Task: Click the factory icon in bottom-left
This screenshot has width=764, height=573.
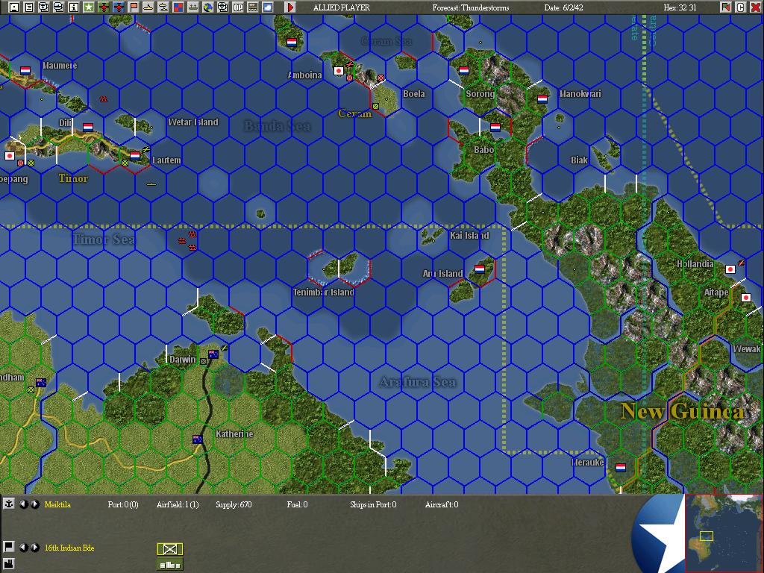Action: pyautogui.click(x=9, y=565)
